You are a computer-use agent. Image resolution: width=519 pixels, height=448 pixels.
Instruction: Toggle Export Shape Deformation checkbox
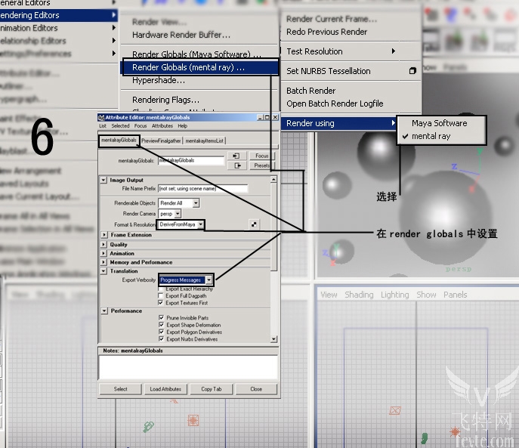[x=162, y=325]
